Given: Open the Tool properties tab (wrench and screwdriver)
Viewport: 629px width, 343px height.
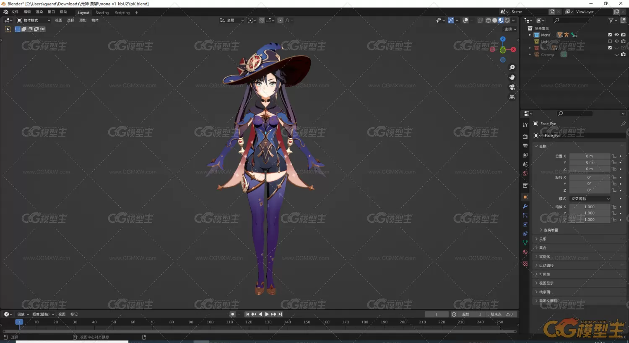Looking at the screenshot, I should coord(525,125).
